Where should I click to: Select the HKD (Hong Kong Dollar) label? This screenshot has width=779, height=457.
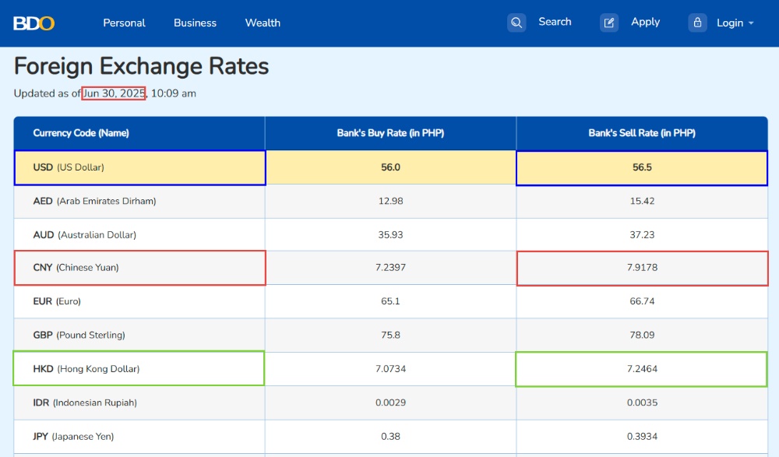[86, 369]
